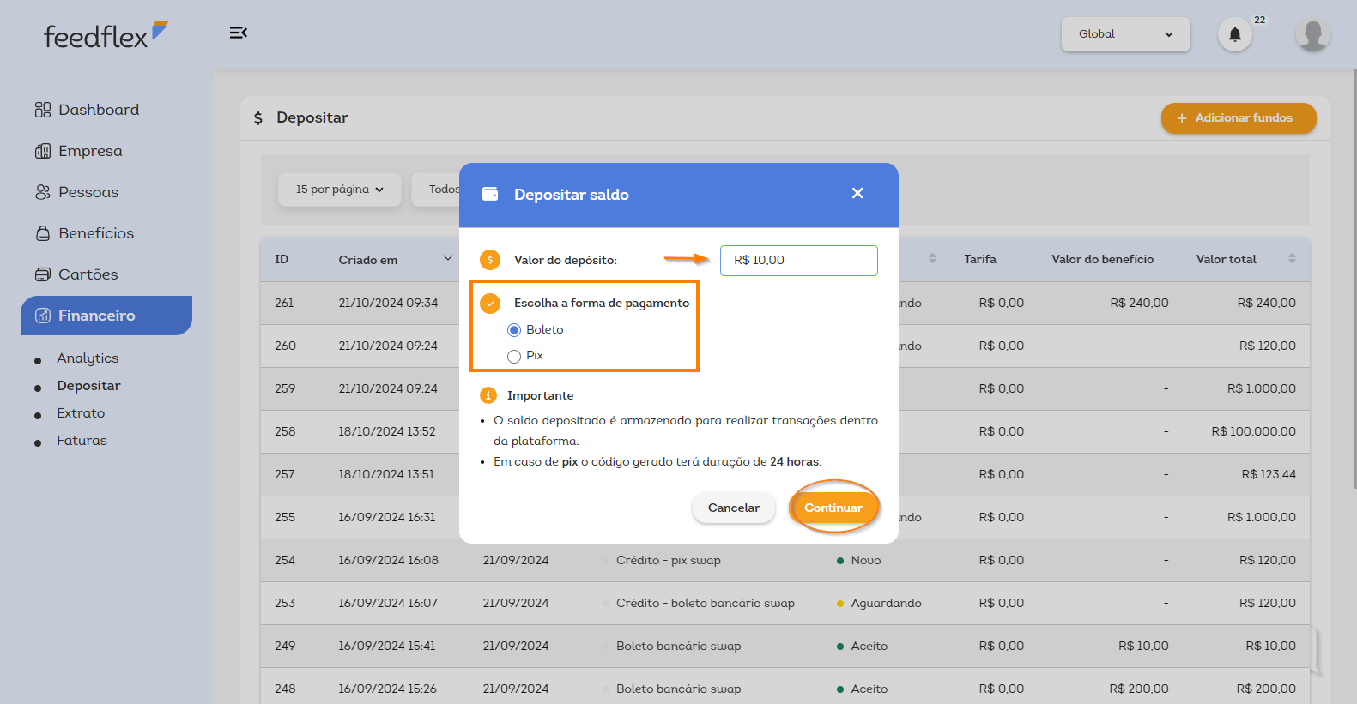Image resolution: width=1357 pixels, height=704 pixels.
Task: Close the Depositar saldo dialog
Action: 857,194
